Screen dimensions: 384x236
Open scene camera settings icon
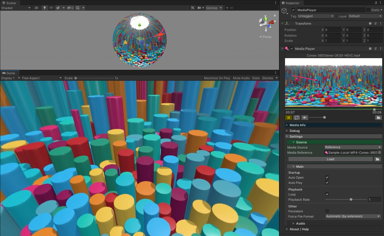[199, 8]
